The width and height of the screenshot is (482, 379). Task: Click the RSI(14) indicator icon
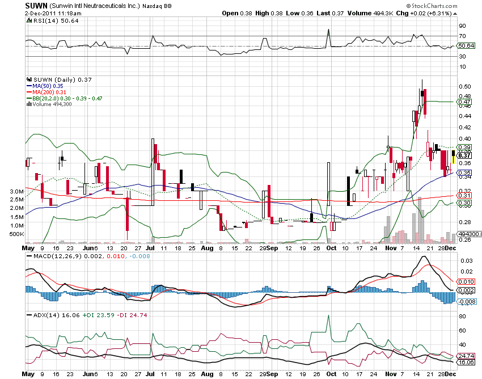click(x=29, y=20)
